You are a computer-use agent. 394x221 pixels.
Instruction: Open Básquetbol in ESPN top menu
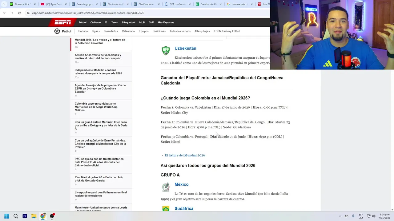[128, 22]
